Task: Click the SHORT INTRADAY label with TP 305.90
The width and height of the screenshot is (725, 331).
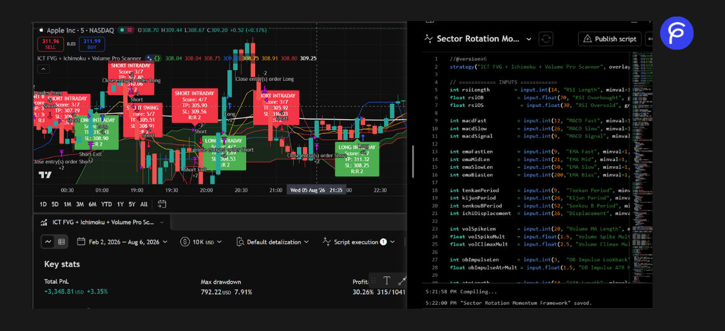Action: pyautogui.click(x=195, y=106)
